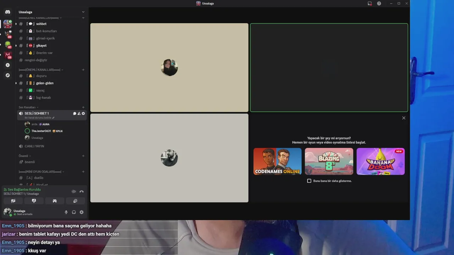Toggle noise suppression waveform icon
This screenshot has height=255, width=454.
click(74, 192)
